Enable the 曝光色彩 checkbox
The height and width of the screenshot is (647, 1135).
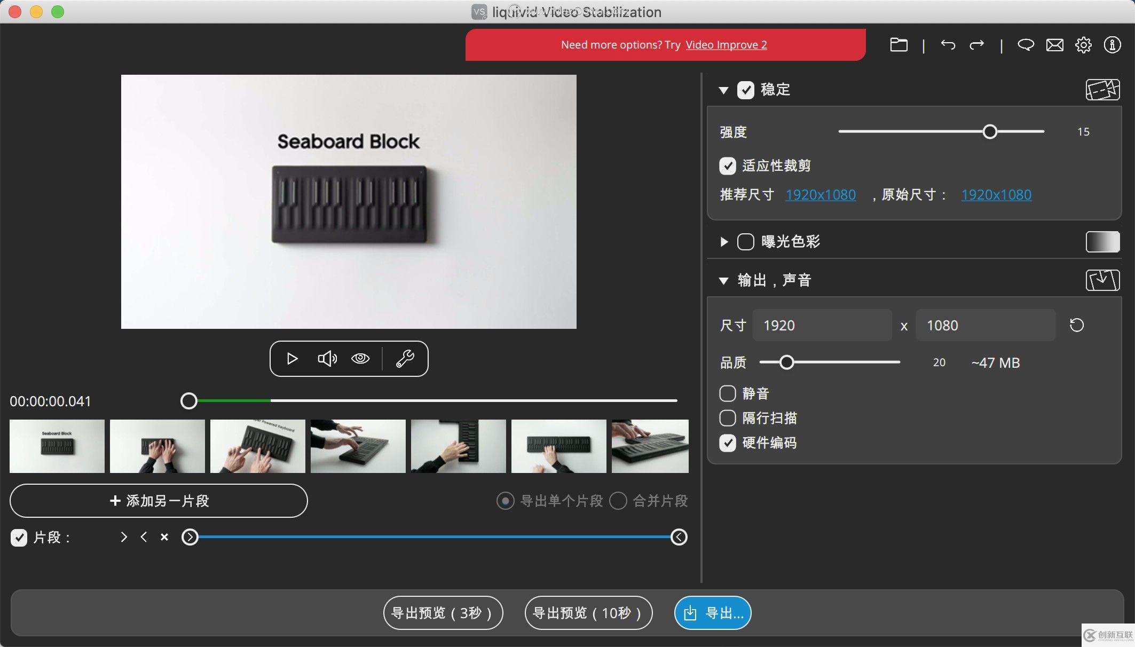746,242
